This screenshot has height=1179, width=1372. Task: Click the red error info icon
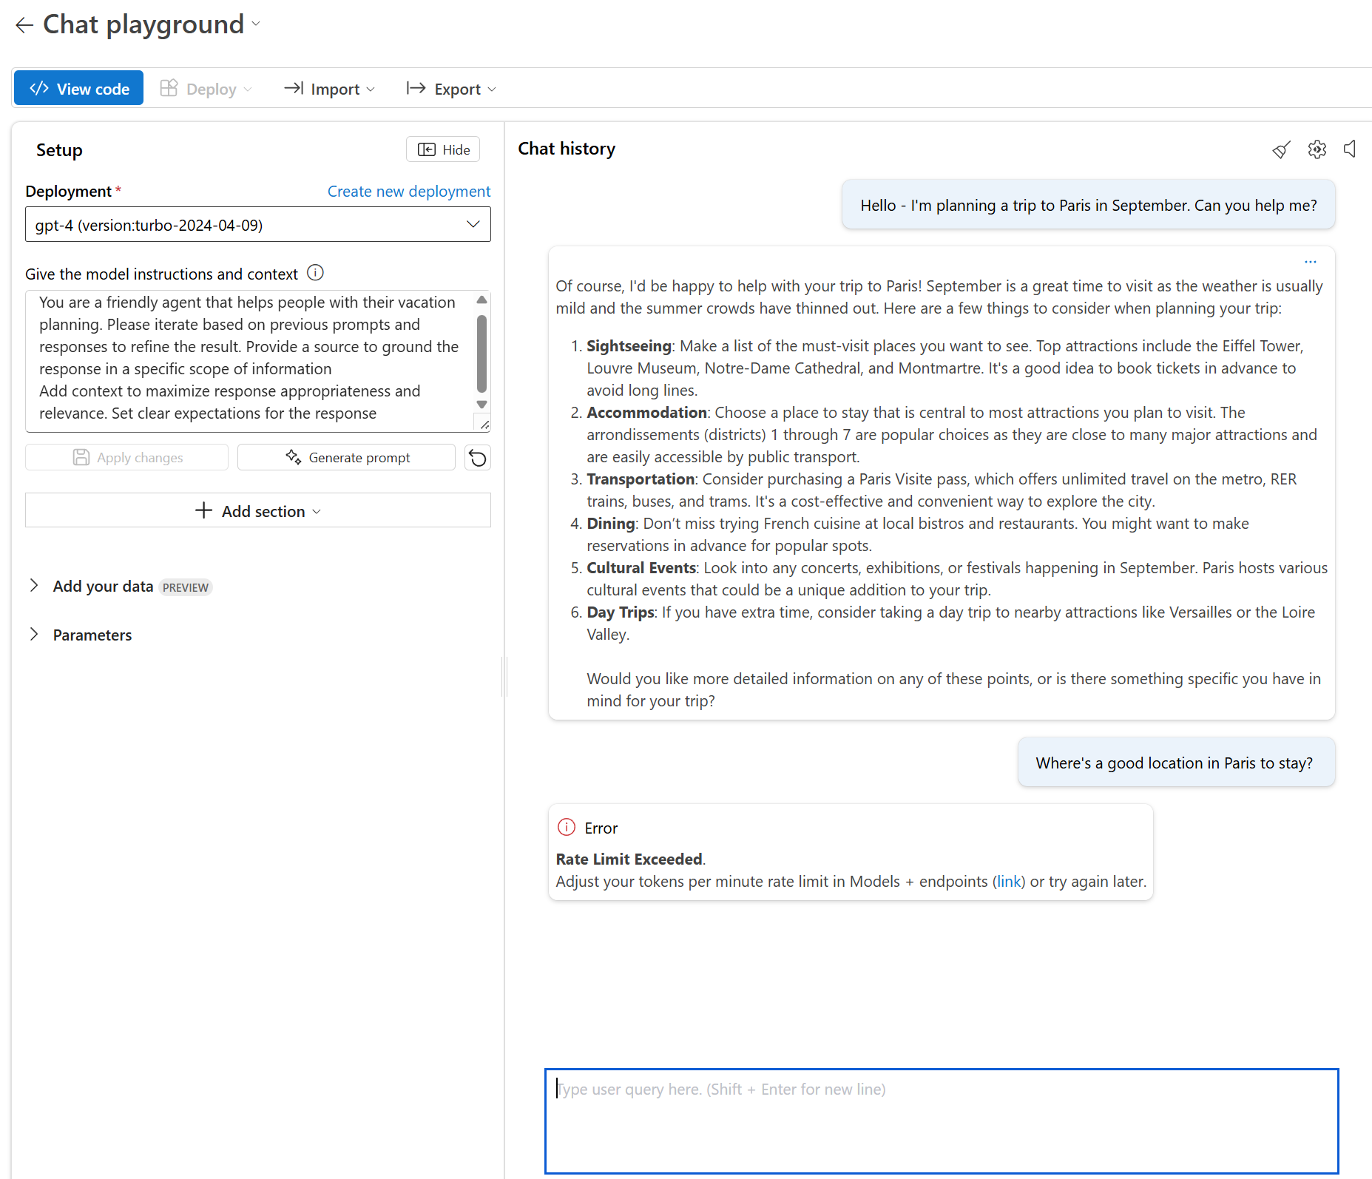[x=567, y=827]
